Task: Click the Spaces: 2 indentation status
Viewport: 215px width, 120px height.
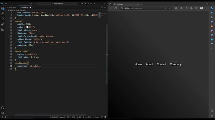Action: click(62, 117)
